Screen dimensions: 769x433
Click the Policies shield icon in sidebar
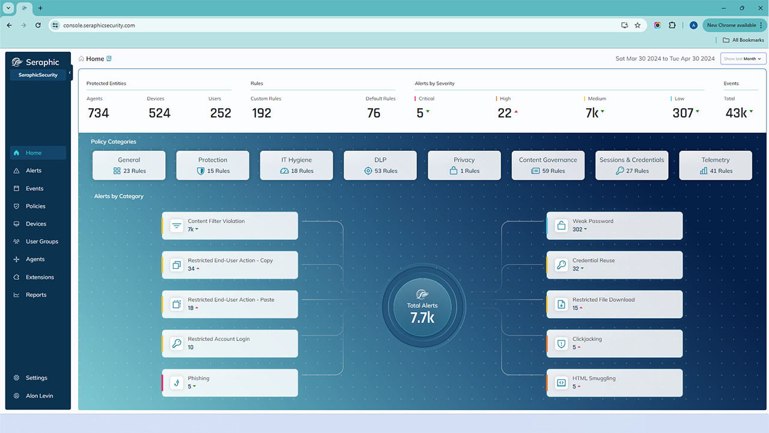[x=17, y=206]
